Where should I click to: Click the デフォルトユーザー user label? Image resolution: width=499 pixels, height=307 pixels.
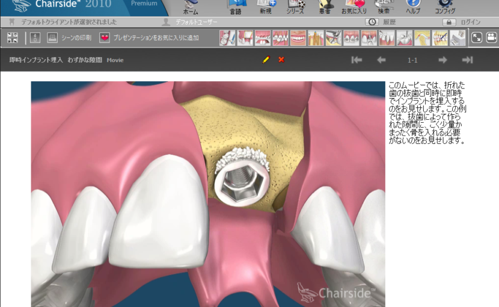197,22
